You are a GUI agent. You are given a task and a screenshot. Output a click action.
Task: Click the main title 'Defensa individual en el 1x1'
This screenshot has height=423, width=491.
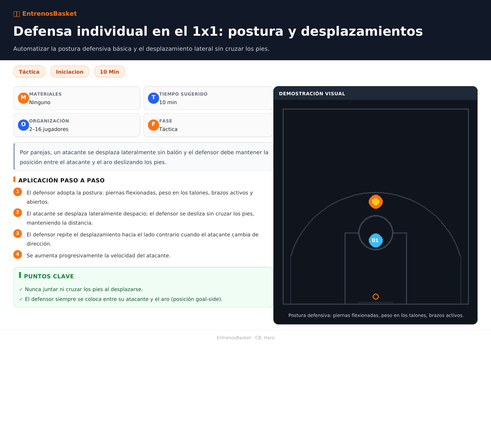point(218,31)
